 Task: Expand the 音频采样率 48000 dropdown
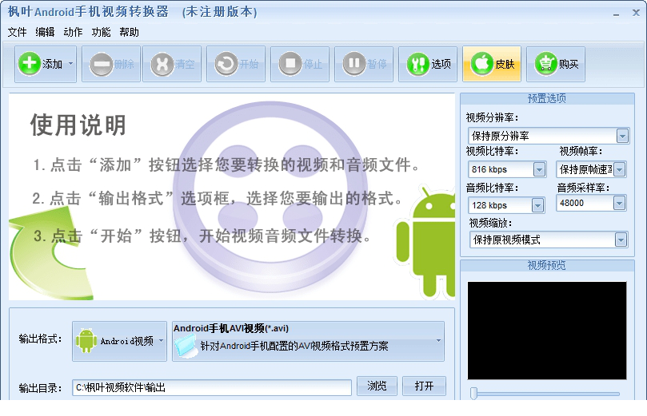click(619, 203)
